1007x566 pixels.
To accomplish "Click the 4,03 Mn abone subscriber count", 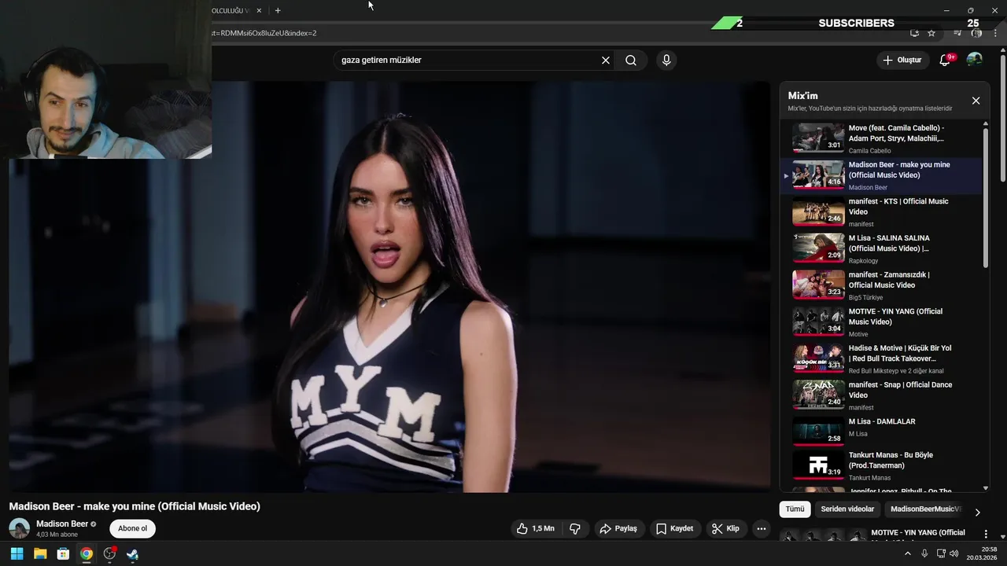I will click(57, 535).
